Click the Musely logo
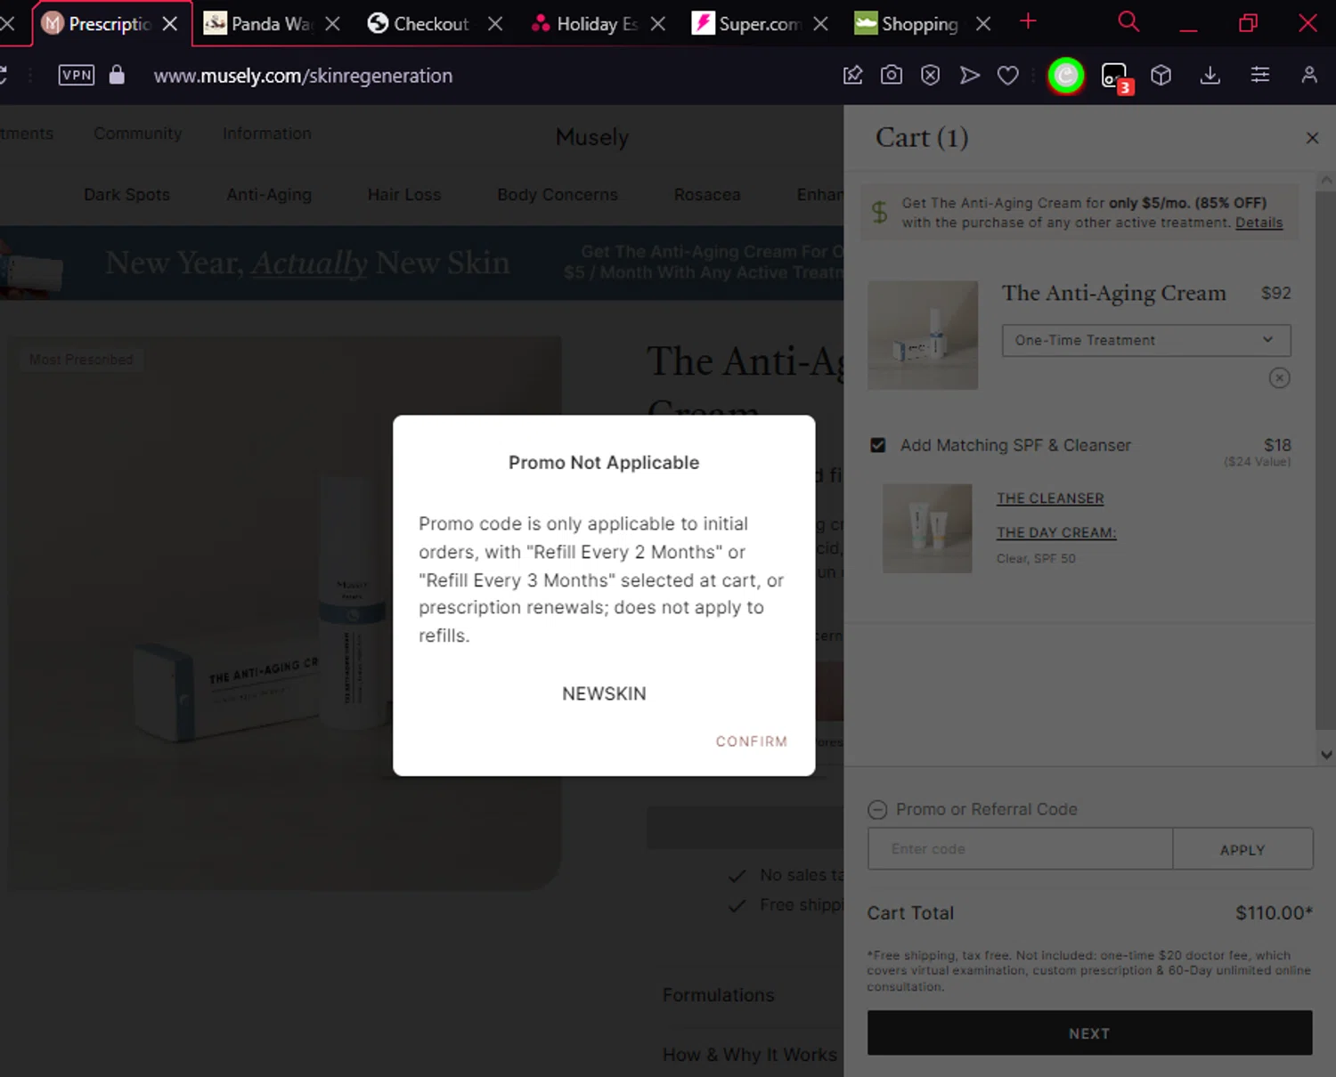Viewport: 1336px width, 1077px height. pos(591,137)
